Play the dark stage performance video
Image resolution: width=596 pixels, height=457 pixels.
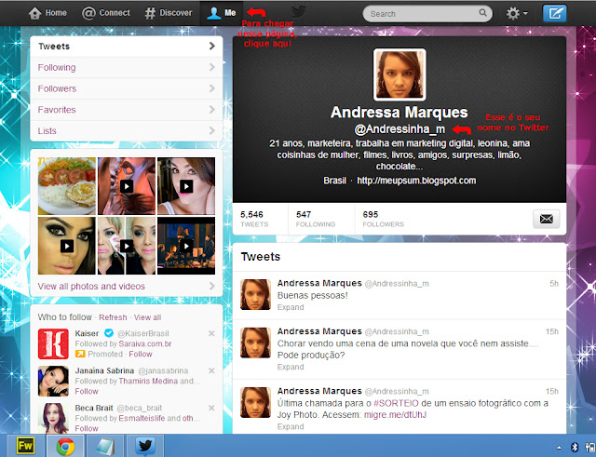[x=186, y=246]
